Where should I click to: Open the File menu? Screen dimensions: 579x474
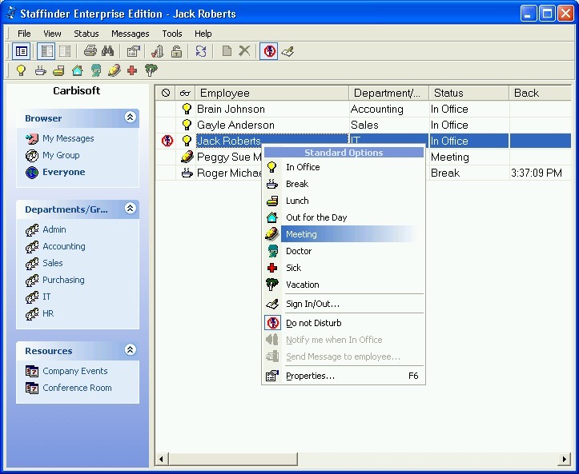click(24, 34)
